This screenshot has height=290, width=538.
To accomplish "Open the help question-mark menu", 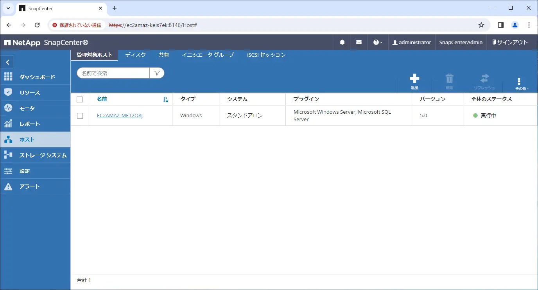I will click(378, 42).
